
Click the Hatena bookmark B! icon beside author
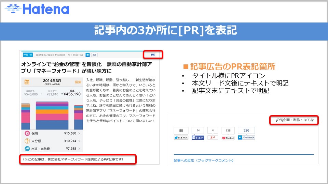point(88,55)
